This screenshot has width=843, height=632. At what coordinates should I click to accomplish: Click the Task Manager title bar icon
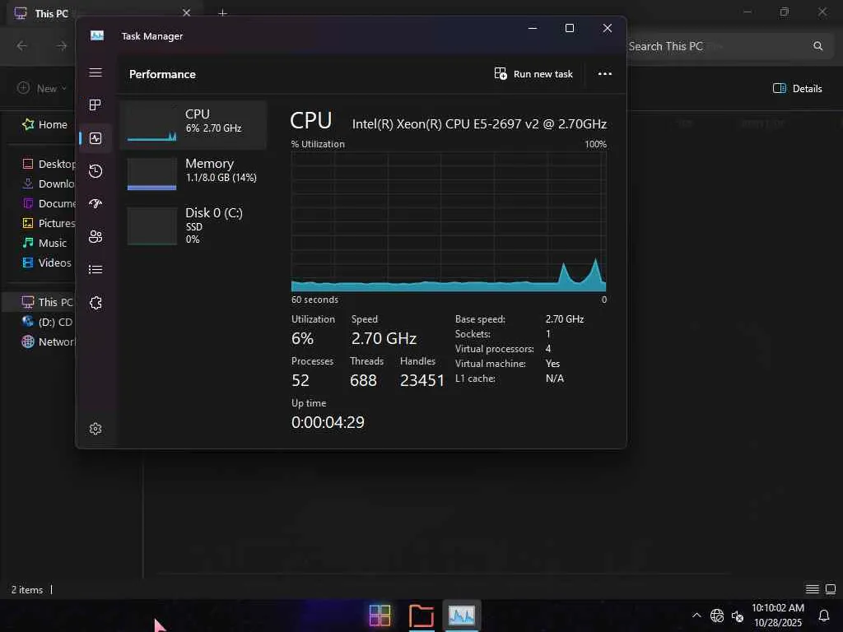pyautogui.click(x=97, y=36)
